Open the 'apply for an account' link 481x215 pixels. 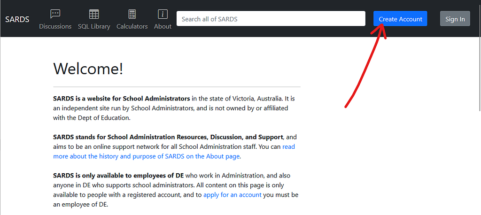[232, 194]
